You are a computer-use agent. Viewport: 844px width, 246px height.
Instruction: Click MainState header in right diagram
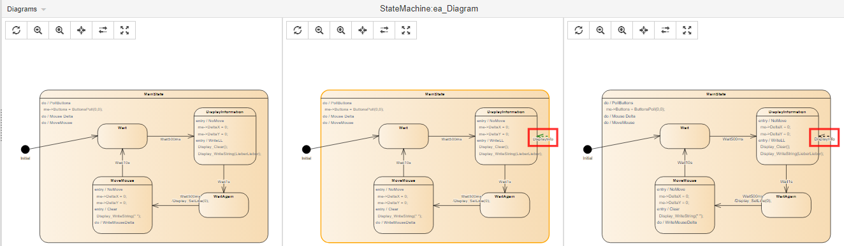[716, 94]
